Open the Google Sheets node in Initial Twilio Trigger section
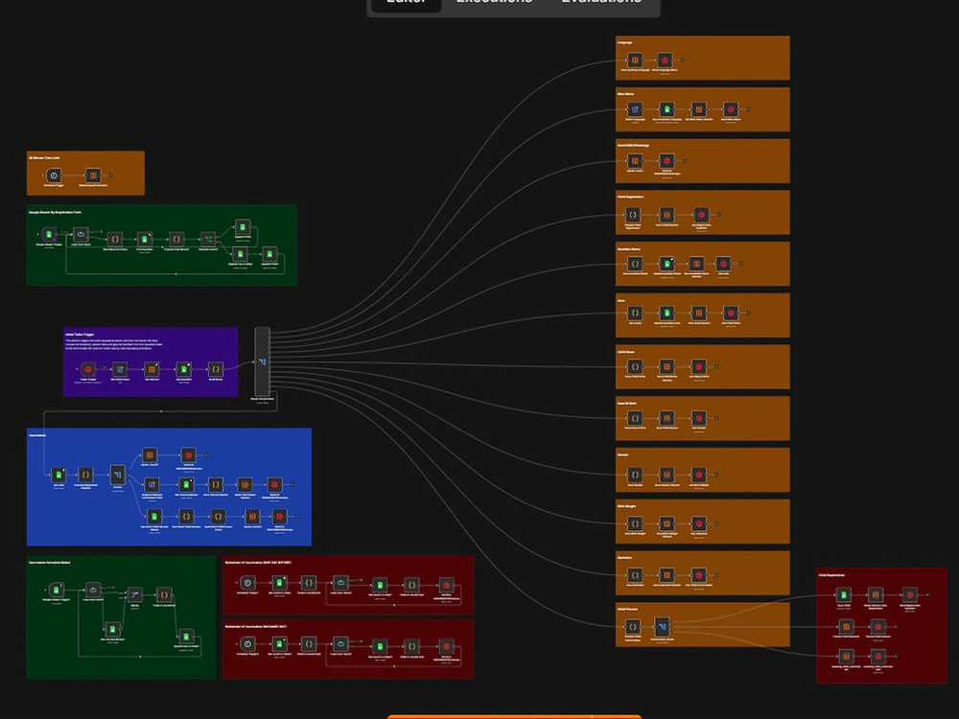This screenshot has width=959, height=719. click(183, 369)
